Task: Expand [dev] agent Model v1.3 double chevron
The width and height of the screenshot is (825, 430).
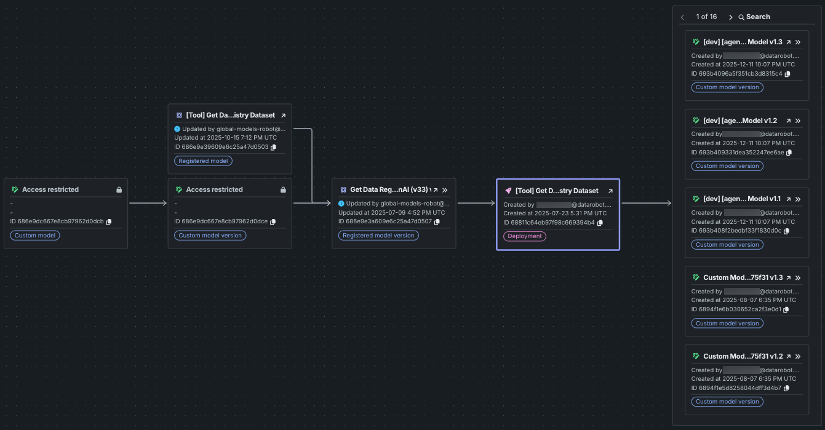Action: pyautogui.click(x=798, y=42)
